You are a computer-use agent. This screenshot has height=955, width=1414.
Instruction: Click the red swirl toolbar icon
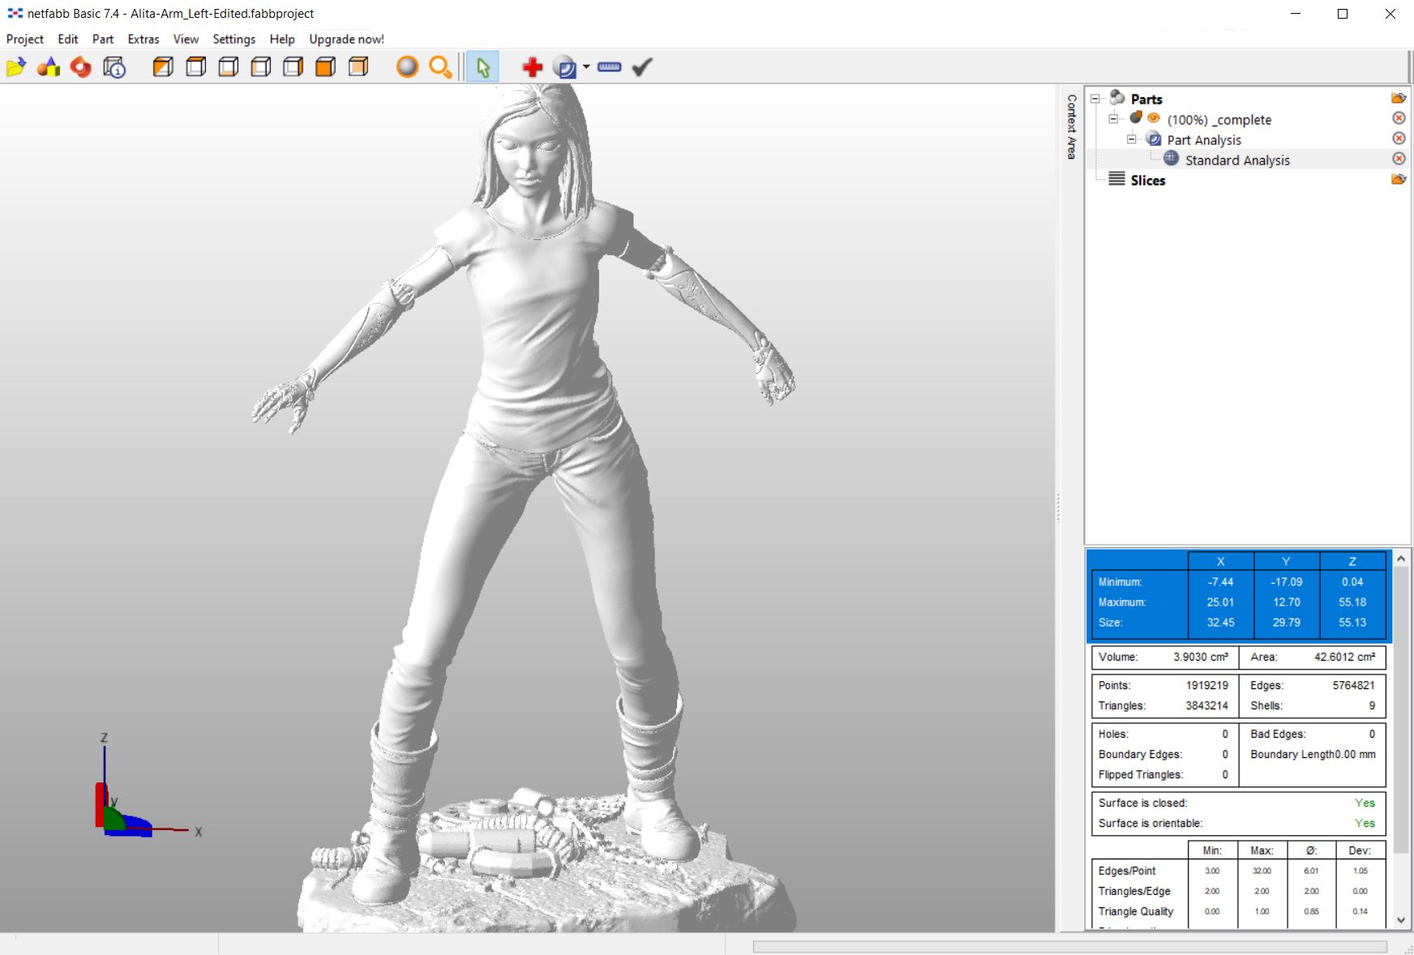(x=81, y=67)
